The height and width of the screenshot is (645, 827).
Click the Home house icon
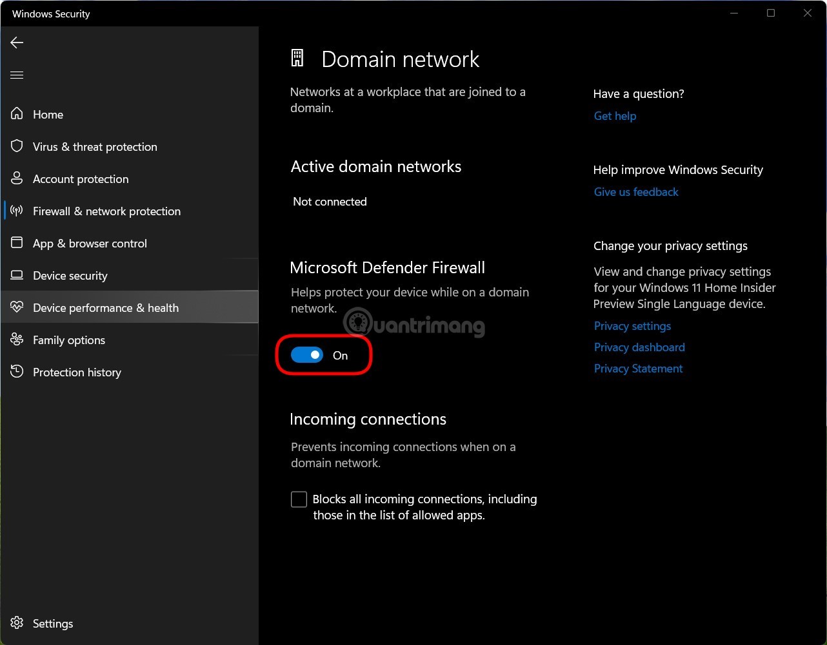tap(17, 114)
